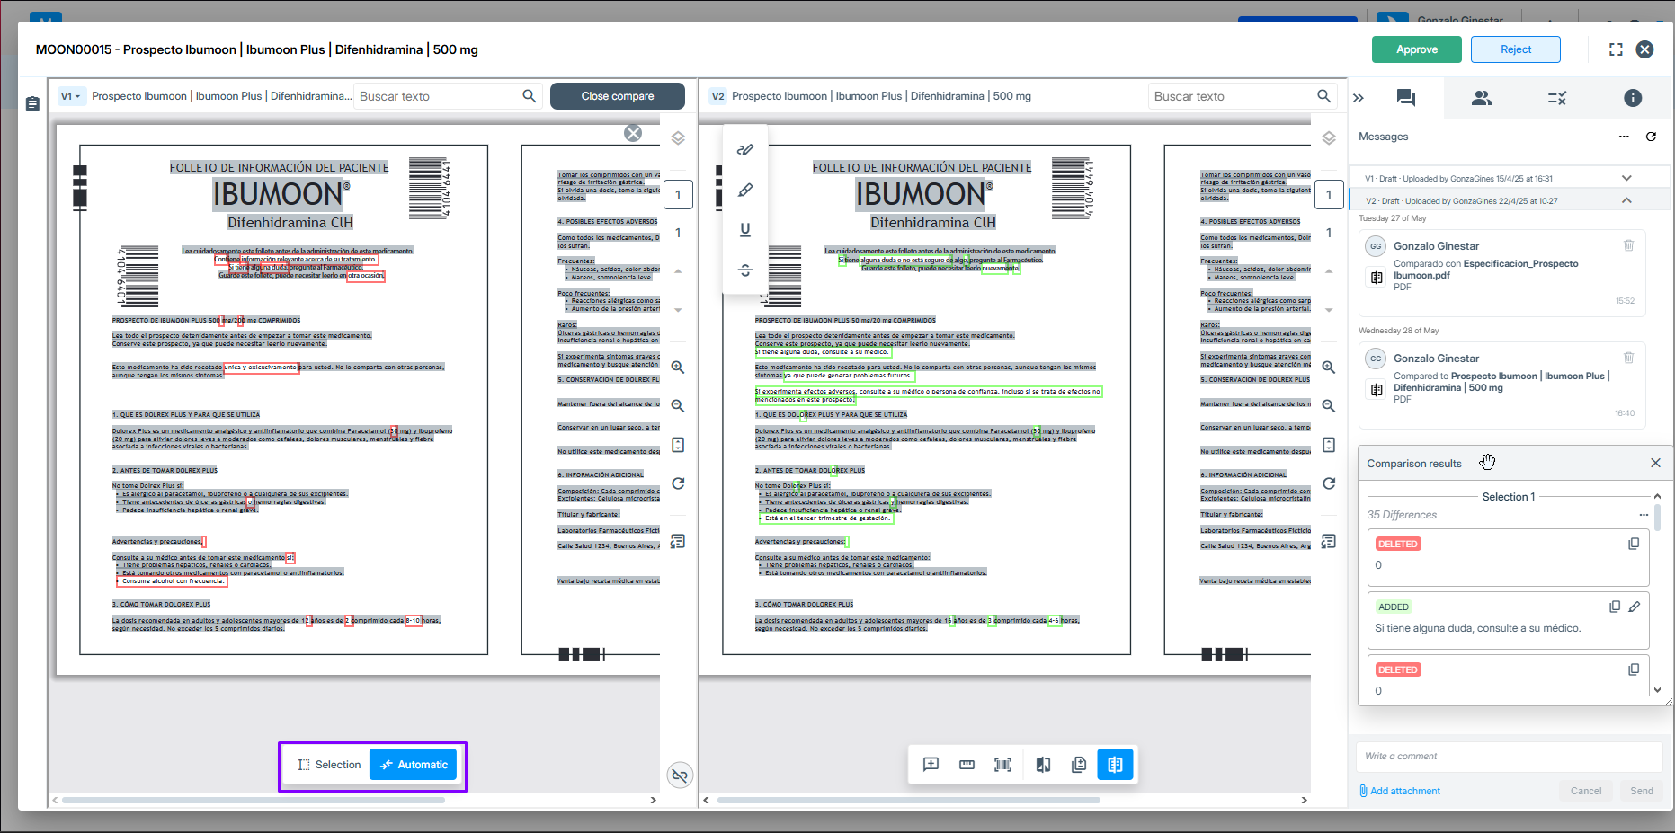Select the underline annotation tool
Viewport: 1675px width, 833px height.
(745, 230)
